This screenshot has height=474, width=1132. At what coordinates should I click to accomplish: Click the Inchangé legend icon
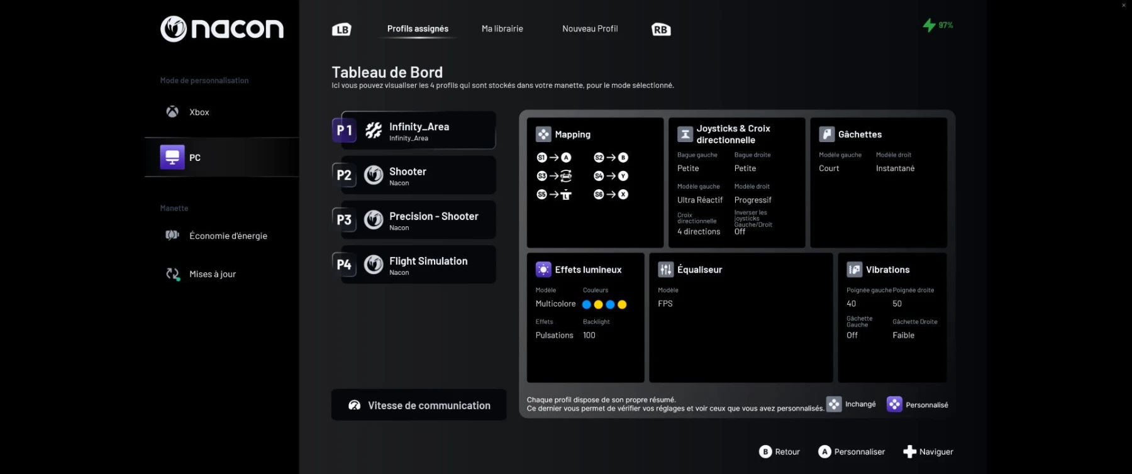[x=834, y=404]
